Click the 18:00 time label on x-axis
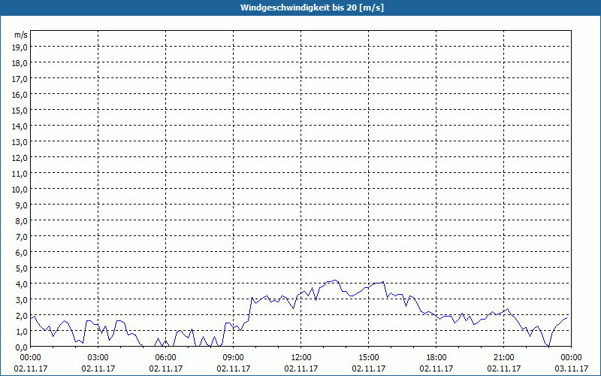 coord(436,358)
